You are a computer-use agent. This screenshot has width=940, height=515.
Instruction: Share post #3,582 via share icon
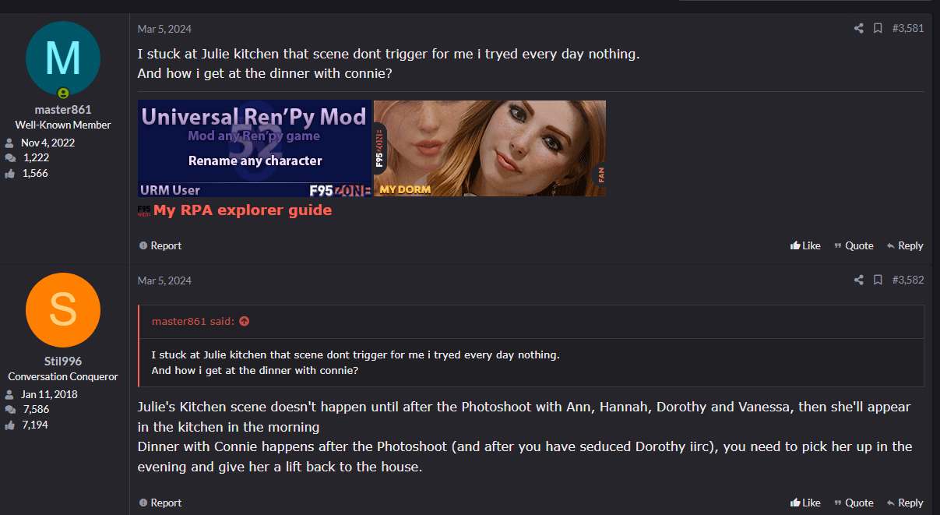[858, 280]
